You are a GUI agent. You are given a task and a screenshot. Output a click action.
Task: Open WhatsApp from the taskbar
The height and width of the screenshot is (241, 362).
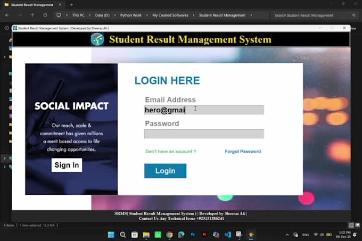click(158, 235)
